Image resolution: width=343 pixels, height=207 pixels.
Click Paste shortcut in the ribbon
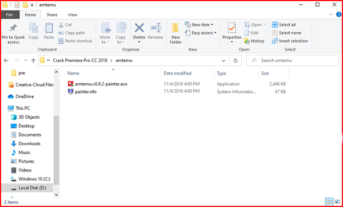[x=75, y=41]
